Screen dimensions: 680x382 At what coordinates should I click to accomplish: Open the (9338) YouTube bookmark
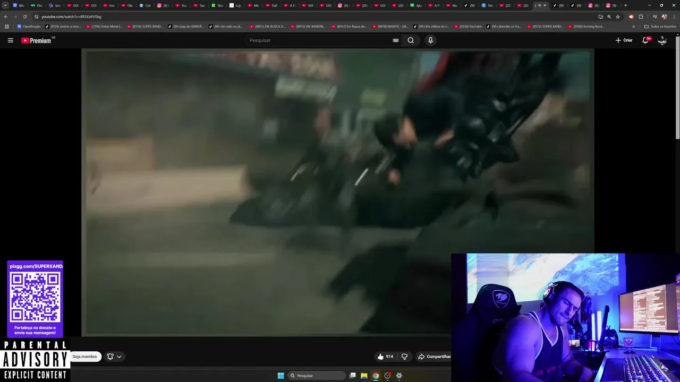tap(467, 27)
